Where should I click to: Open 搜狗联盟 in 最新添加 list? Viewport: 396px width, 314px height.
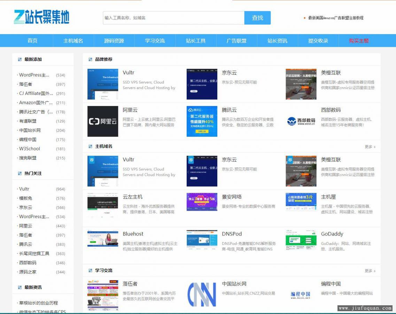tap(28, 158)
